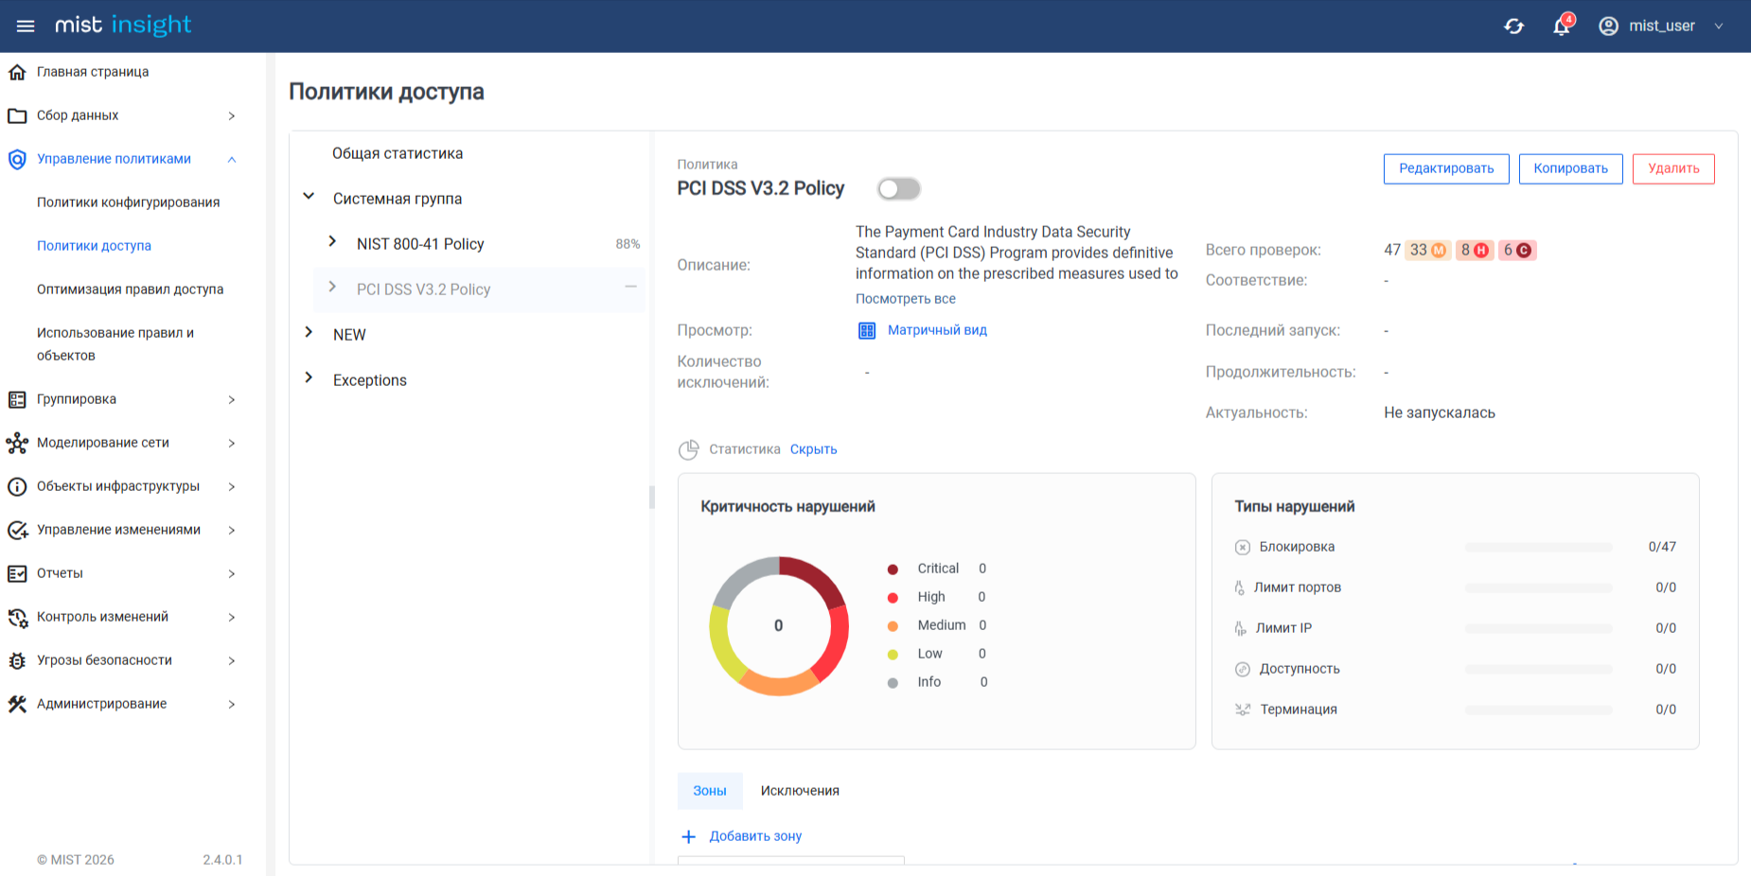
Task: Click the mist_user account avatar icon
Action: point(1608,26)
